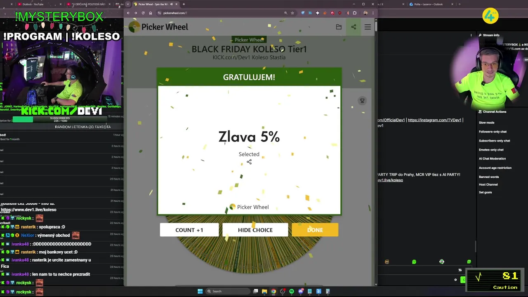
Task: Click the HIDE CHOICE button
Action: click(255, 230)
